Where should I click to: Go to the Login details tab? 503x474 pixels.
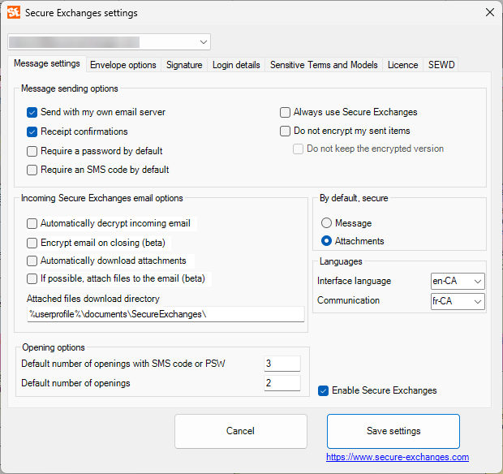[236, 65]
